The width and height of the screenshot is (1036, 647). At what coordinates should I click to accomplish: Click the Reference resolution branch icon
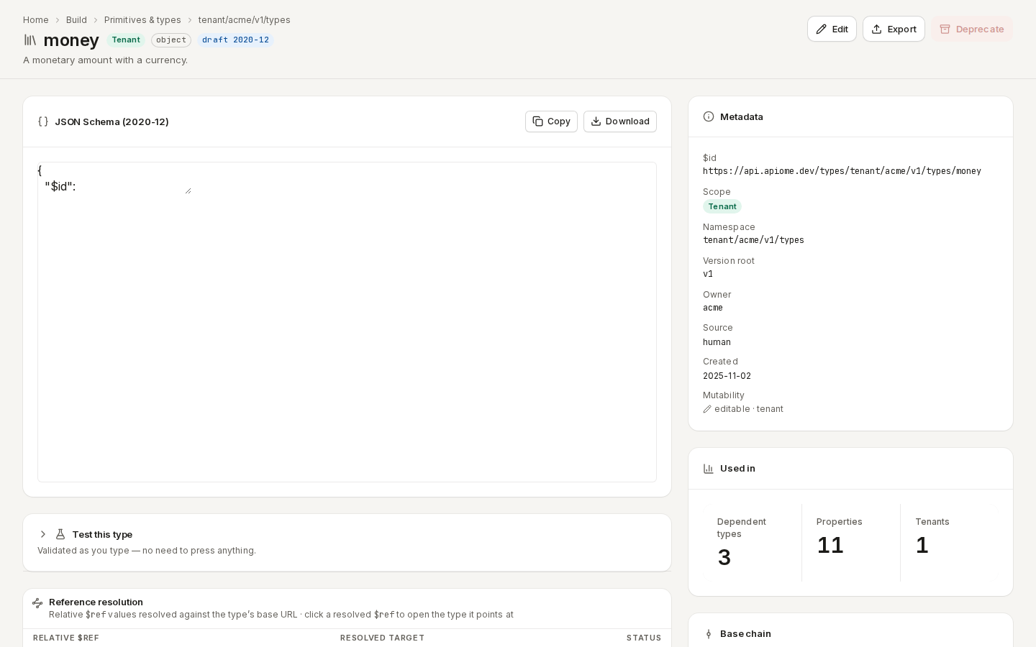(x=37, y=603)
